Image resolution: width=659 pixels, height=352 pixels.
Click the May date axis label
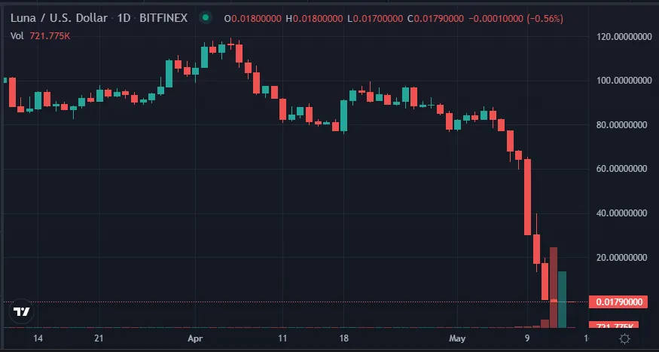[x=457, y=338]
